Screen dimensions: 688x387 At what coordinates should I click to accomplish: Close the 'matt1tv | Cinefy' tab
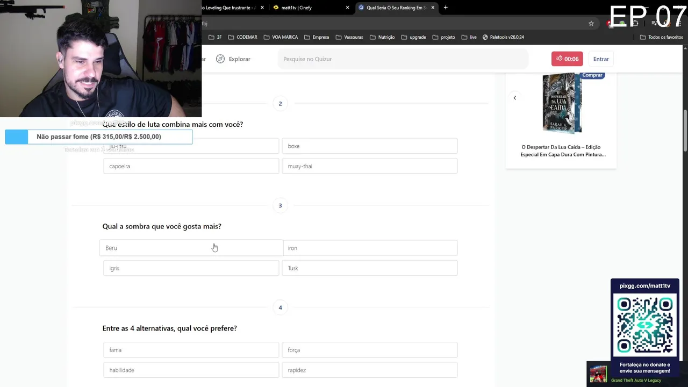[347, 8]
